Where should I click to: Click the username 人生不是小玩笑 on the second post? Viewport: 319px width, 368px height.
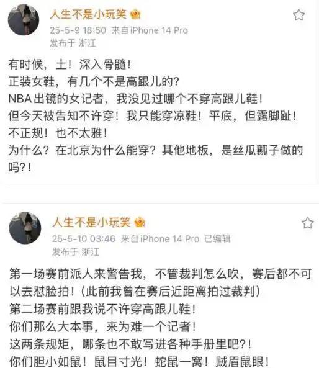click(x=92, y=222)
